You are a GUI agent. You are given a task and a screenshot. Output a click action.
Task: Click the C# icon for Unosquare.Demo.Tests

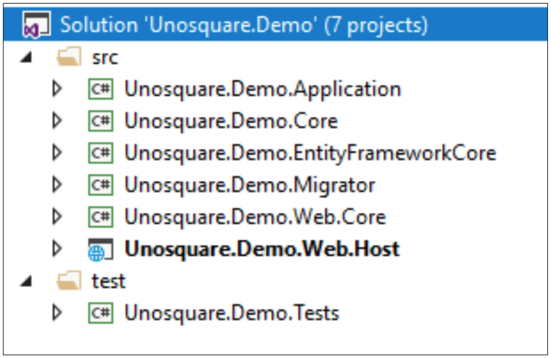click(x=101, y=313)
